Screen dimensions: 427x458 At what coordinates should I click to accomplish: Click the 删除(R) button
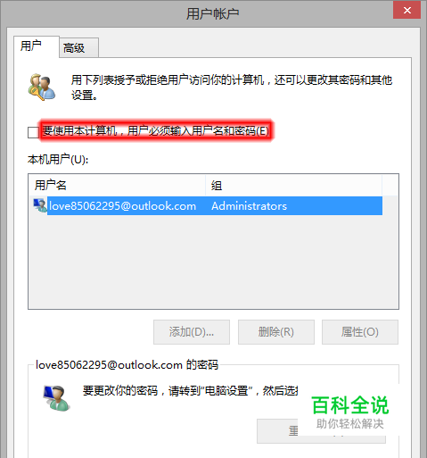click(x=276, y=332)
